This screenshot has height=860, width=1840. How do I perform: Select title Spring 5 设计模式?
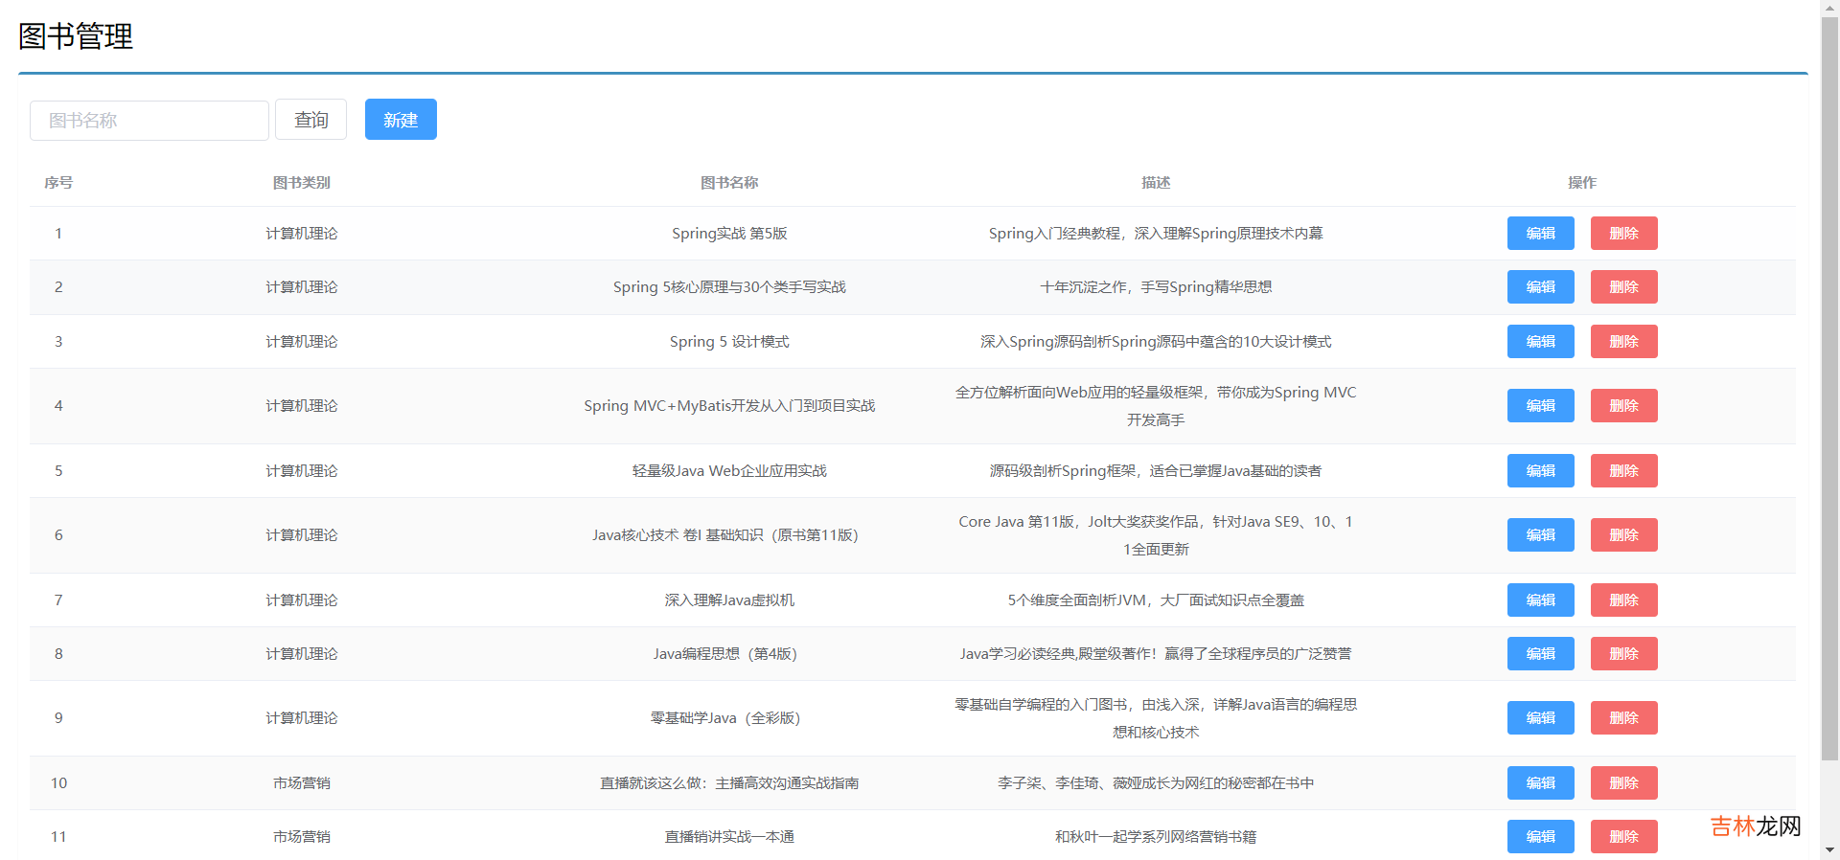pos(729,342)
